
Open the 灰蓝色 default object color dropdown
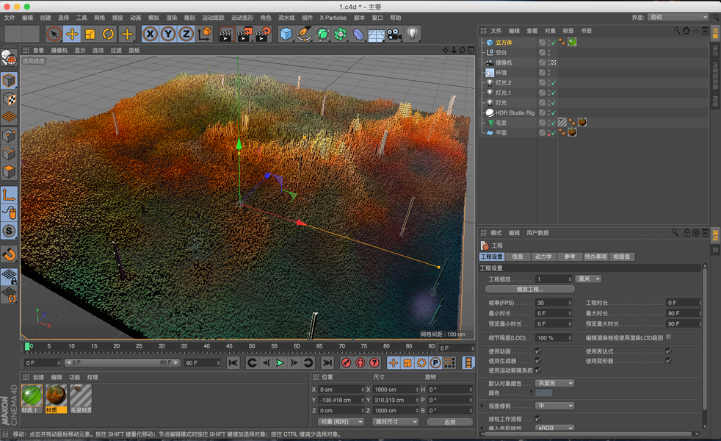point(554,383)
